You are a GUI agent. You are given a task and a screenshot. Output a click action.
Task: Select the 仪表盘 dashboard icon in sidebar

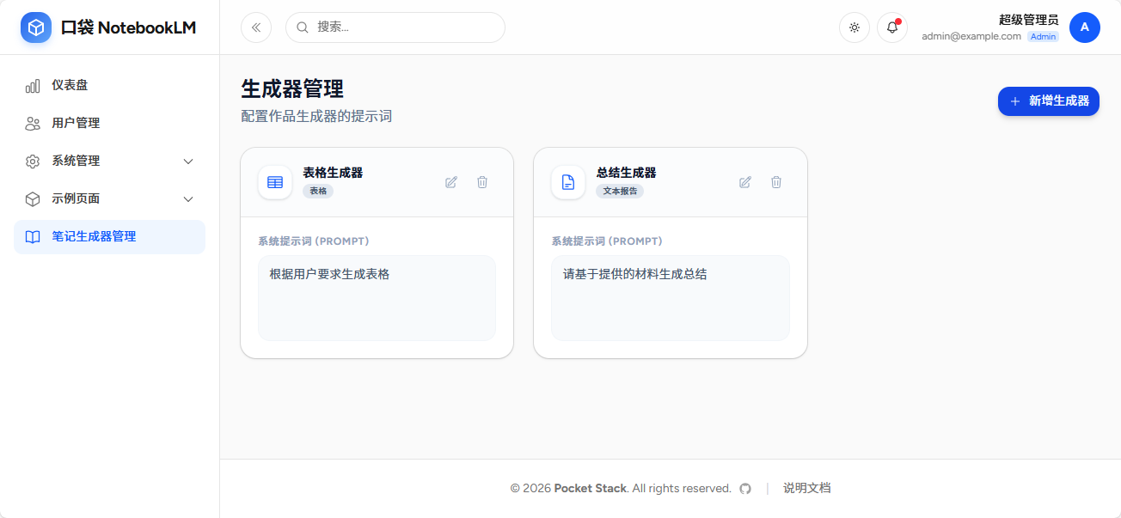click(x=33, y=85)
